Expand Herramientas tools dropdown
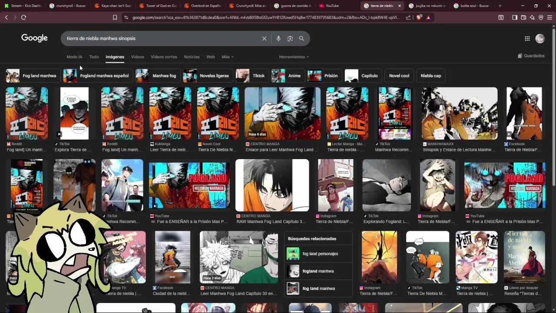This screenshot has width=556, height=313. [294, 57]
